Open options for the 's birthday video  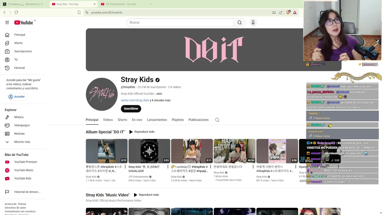[210, 167]
